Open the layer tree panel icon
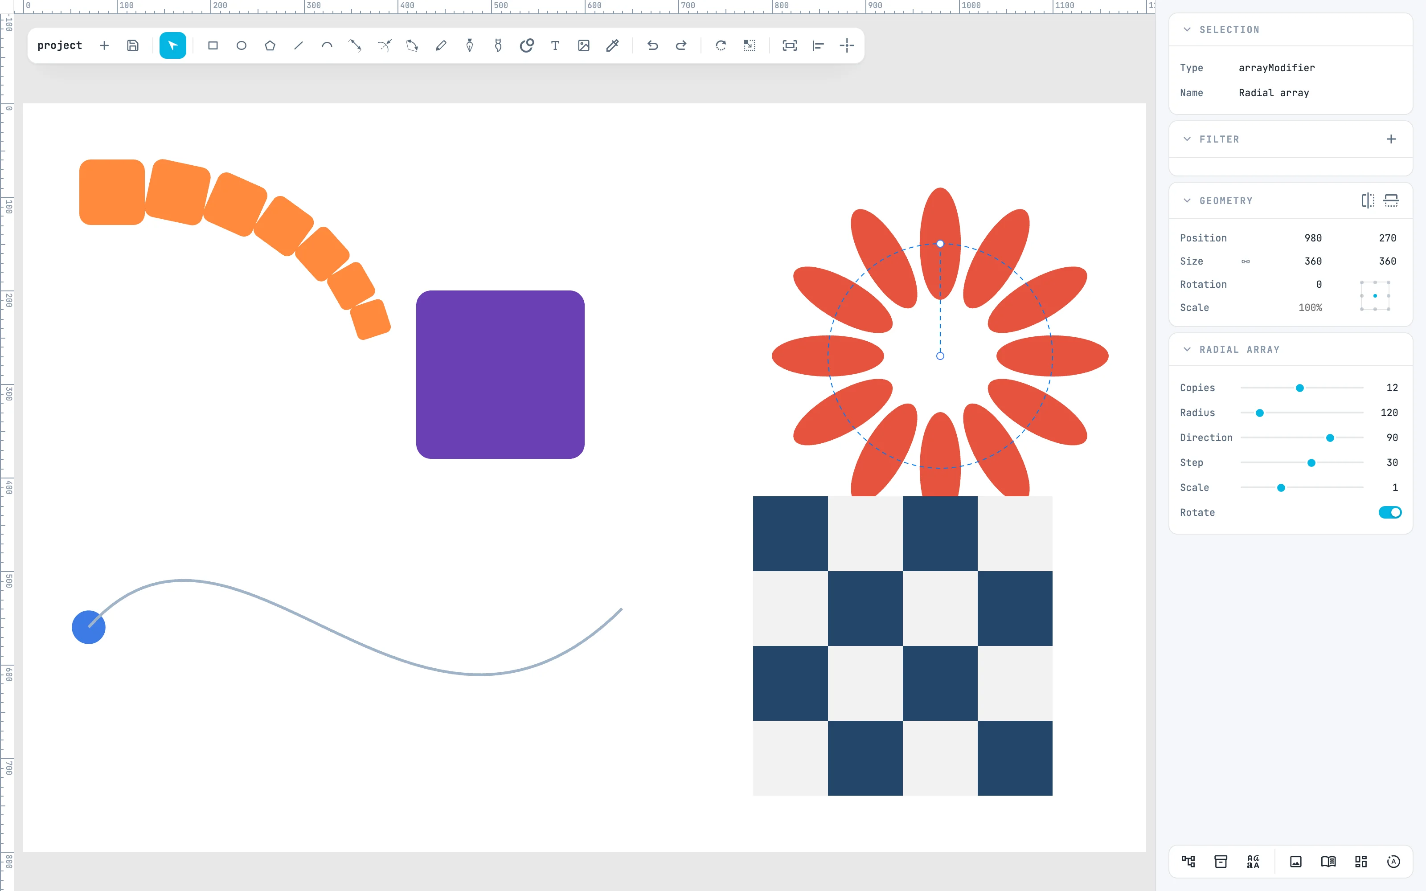The height and width of the screenshot is (891, 1426). point(1188,862)
